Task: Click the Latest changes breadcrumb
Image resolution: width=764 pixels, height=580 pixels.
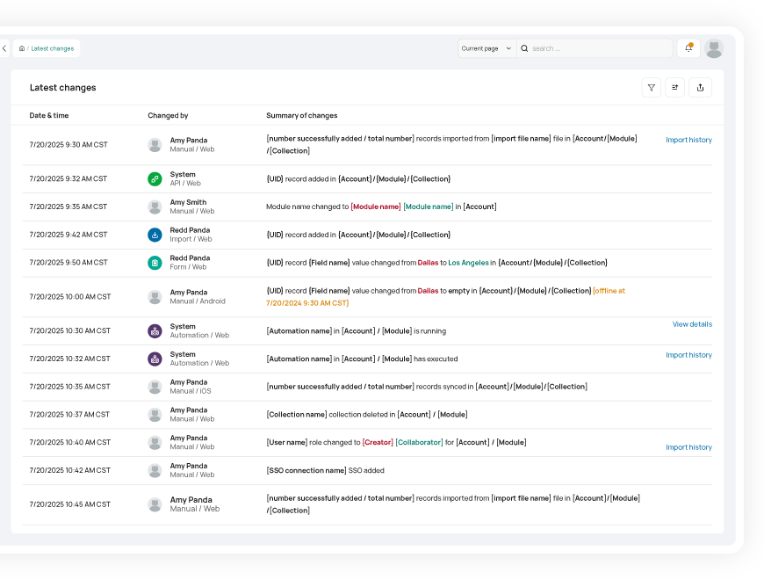Action: click(x=53, y=48)
